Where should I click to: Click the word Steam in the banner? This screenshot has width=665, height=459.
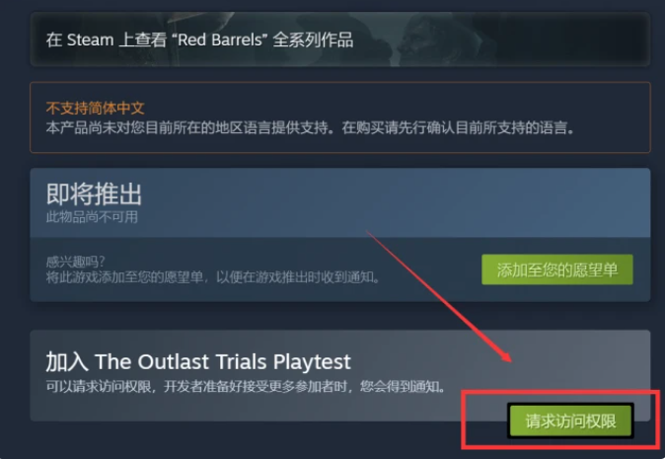(91, 39)
